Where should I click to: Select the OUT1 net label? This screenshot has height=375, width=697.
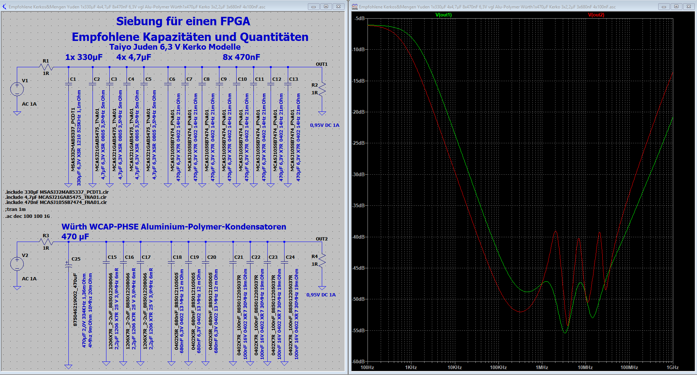pyautogui.click(x=321, y=64)
